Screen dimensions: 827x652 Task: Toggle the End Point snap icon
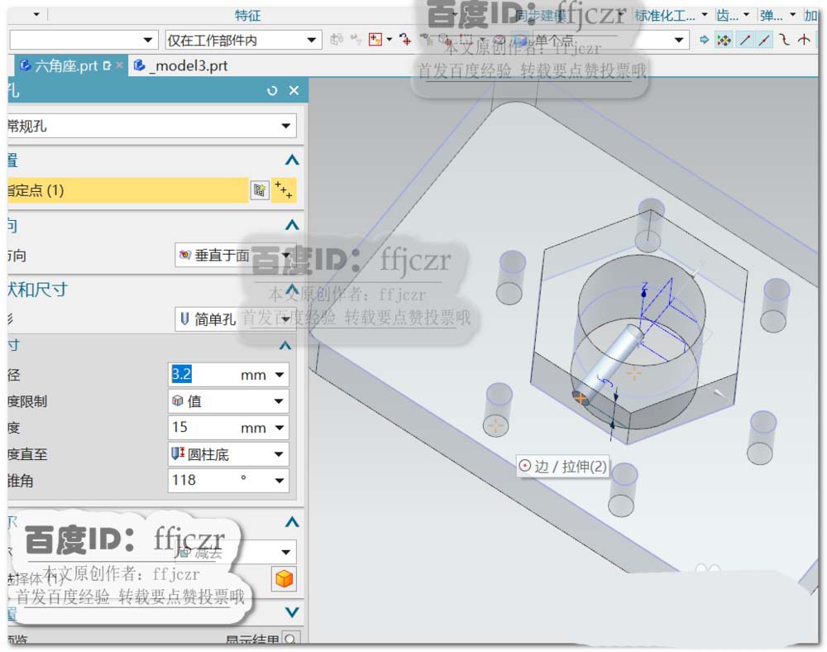click(745, 40)
